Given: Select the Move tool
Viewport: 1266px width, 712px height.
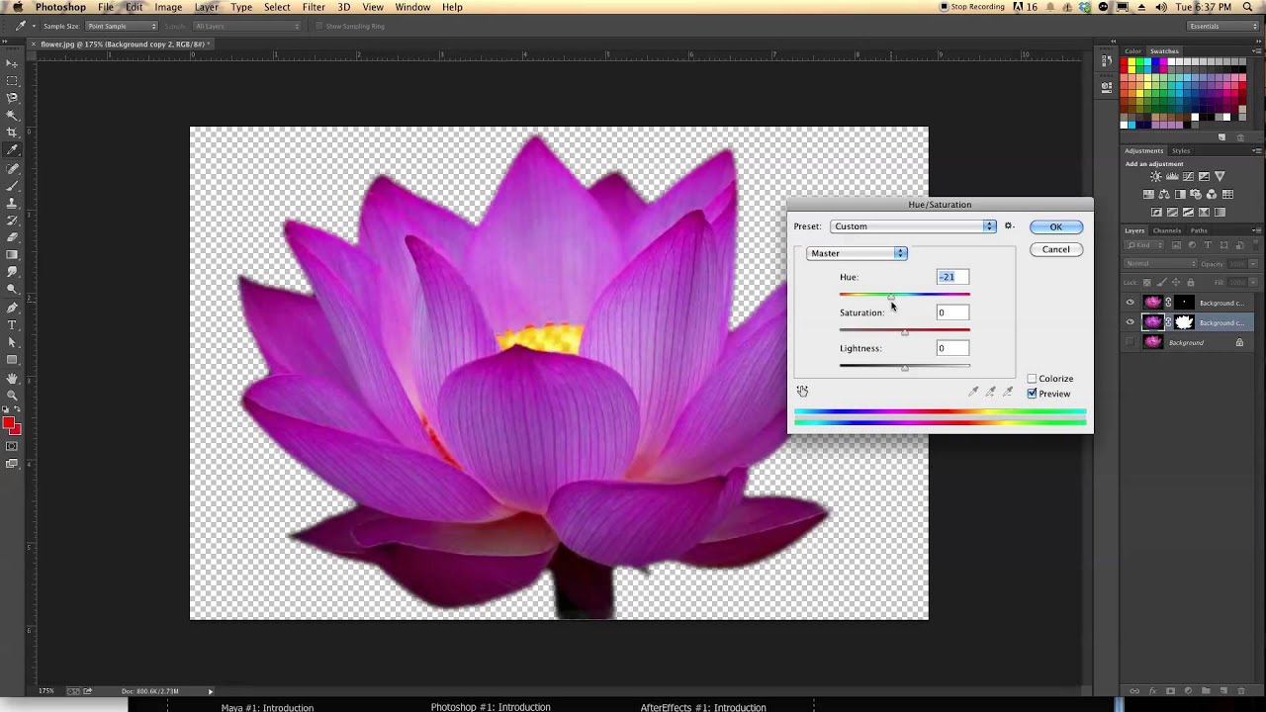Looking at the screenshot, I should click(x=13, y=62).
